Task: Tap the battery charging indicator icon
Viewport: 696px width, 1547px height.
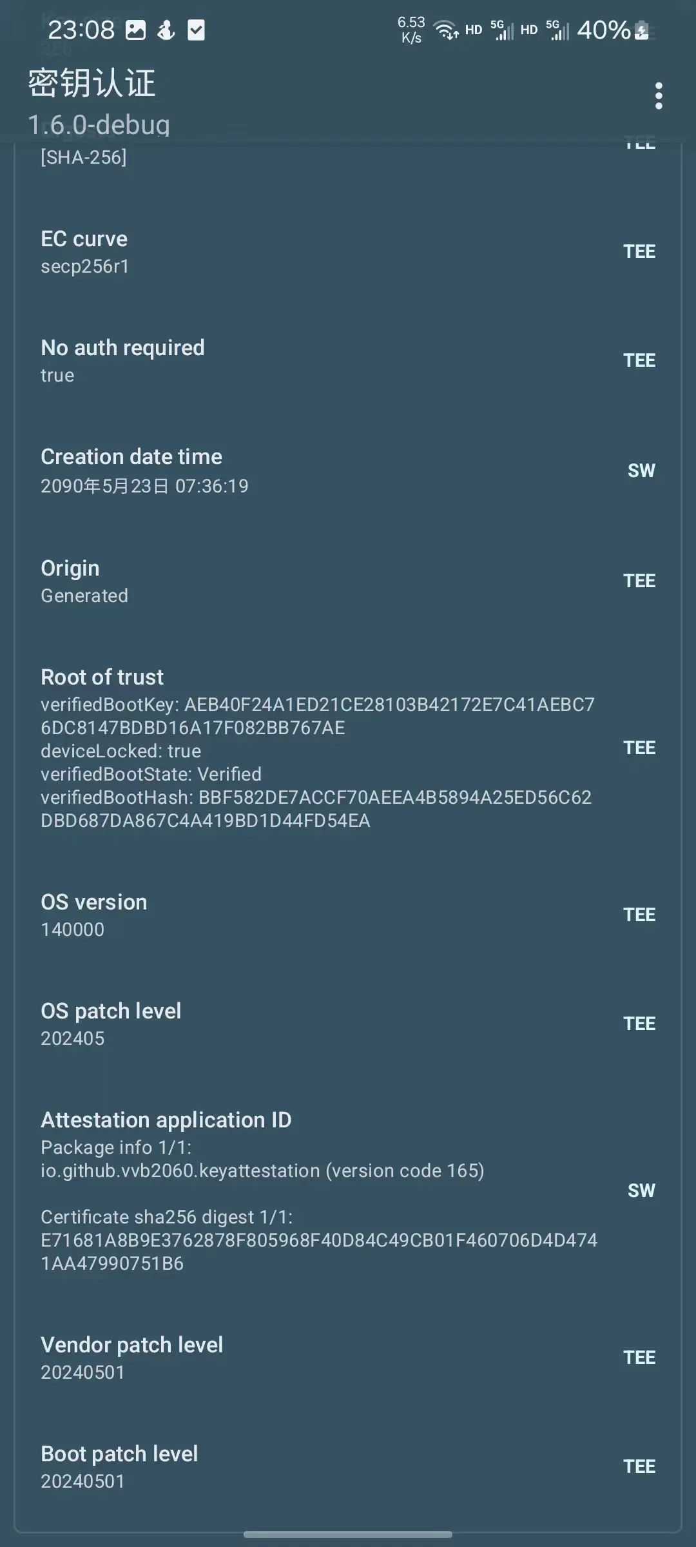Action: (642, 30)
